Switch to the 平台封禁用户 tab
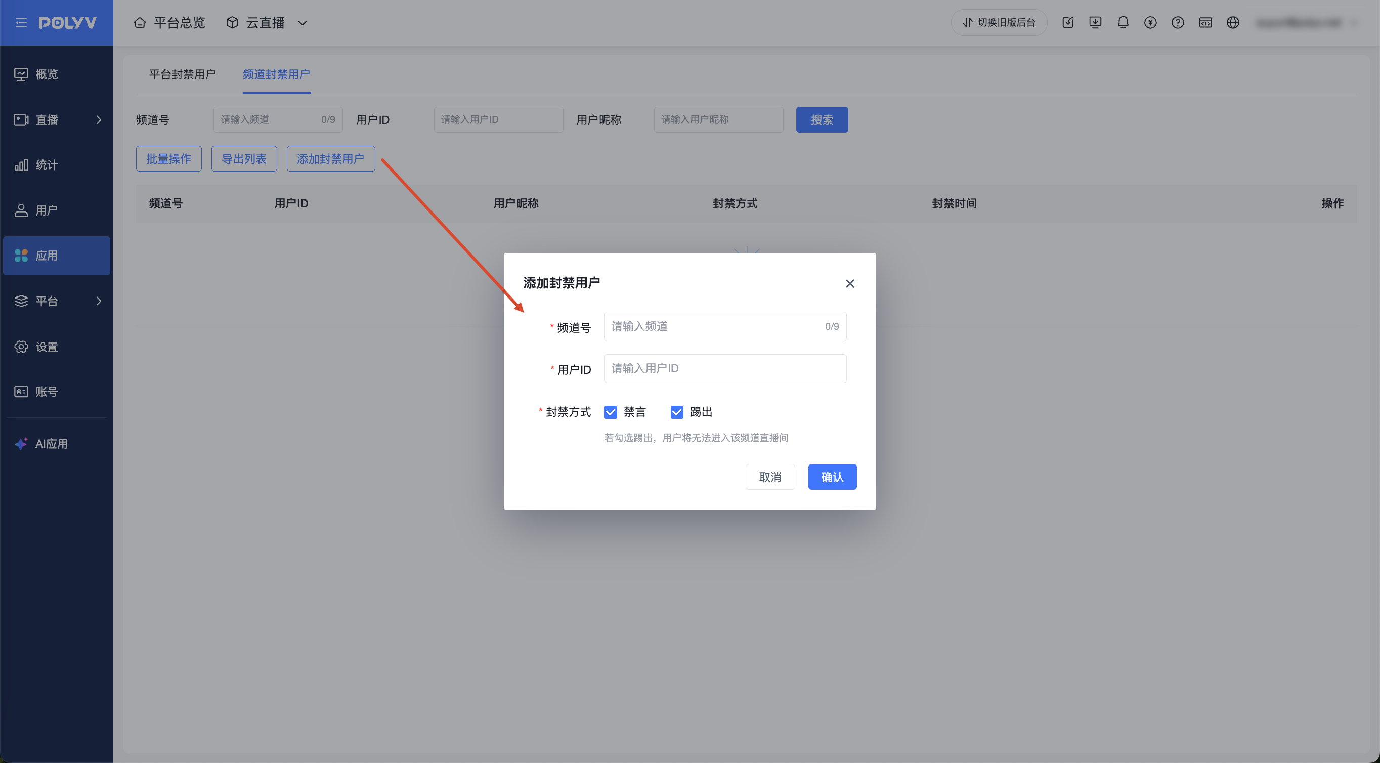 [182, 74]
